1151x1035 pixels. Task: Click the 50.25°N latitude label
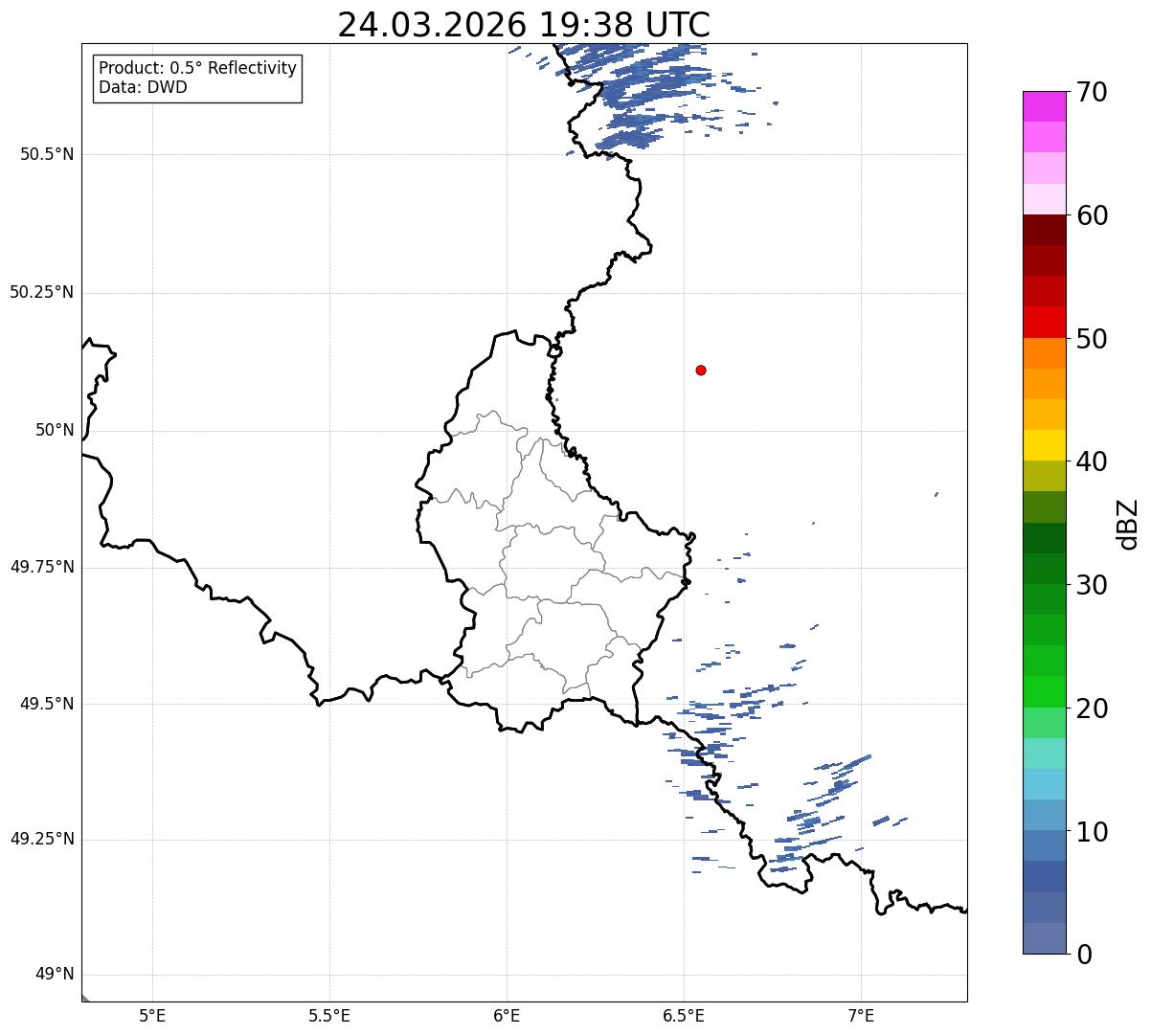tap(42, 292)
